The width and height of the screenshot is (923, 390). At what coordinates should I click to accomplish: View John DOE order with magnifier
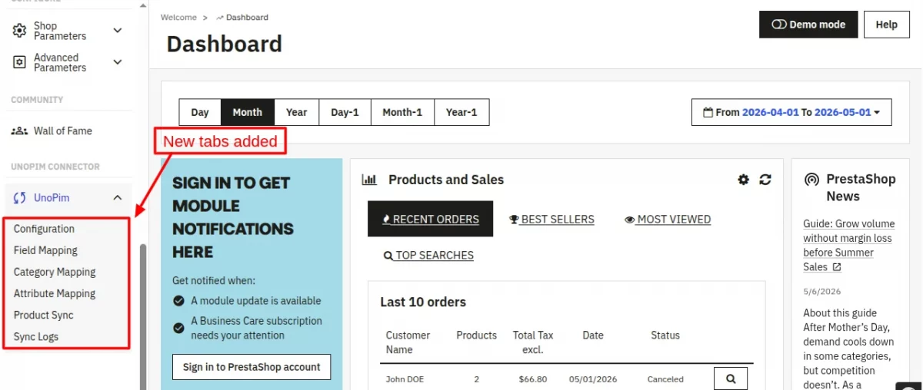[731, 379]
